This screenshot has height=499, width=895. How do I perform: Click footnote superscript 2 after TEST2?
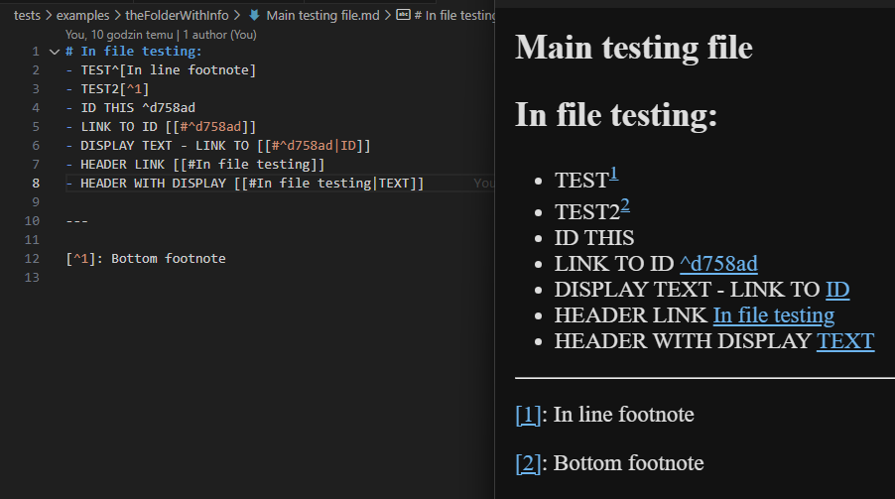pos(625,205)
